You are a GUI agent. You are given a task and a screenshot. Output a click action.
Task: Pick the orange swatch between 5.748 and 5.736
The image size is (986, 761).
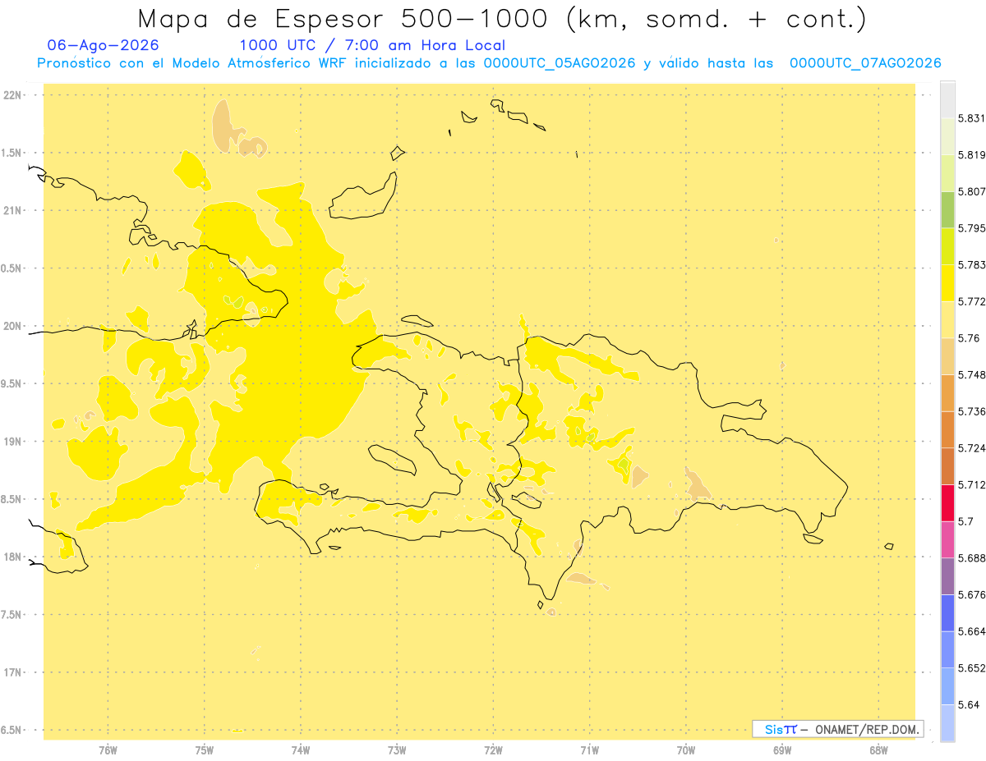click(947, 392)
